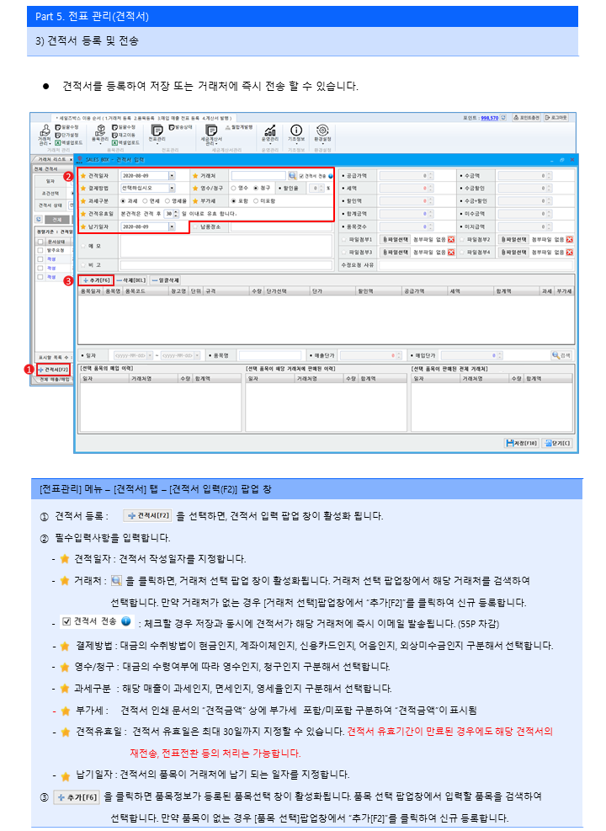Click 파일선택 for 파일첨부4

[513, 253]
